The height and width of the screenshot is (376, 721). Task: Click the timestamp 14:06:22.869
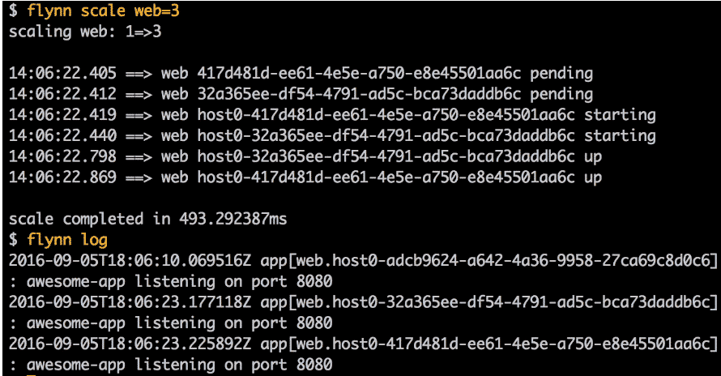point(62,177)
